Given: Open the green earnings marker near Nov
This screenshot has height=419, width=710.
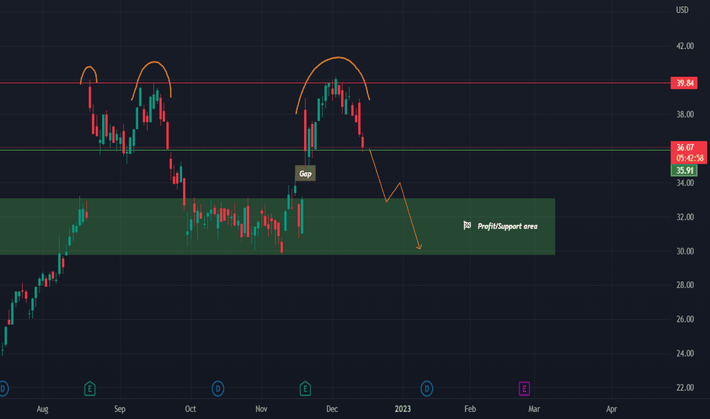Looking at the screenshot, I should 305,389.
